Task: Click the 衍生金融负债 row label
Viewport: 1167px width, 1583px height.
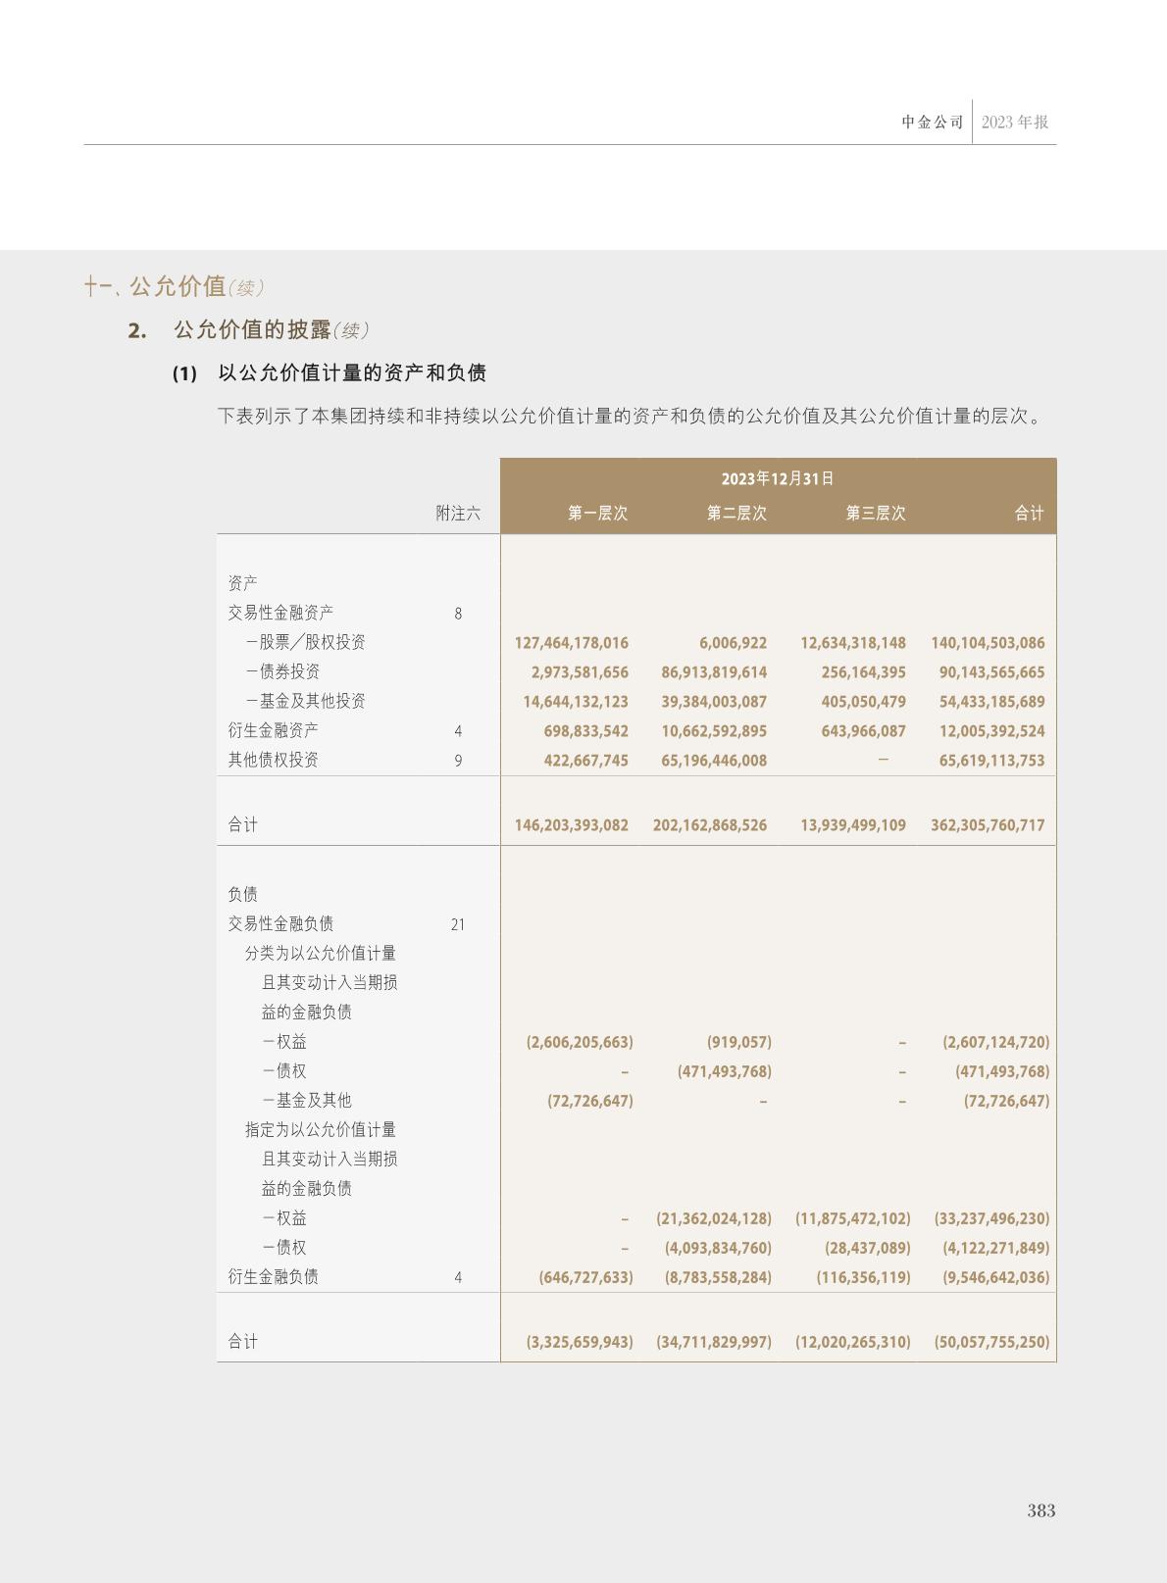Action: [x=273, y=1277]
